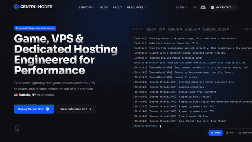
Task: Click the 'Starting minecraft server version 1.21.4' line
Action: [x=184, y=82]
